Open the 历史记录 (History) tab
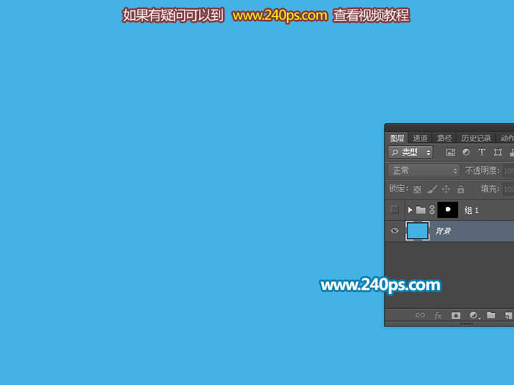 click(476, 138)
